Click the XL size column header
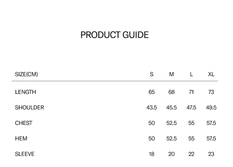The width and height of the screenshot is (233, 167). 211,74
